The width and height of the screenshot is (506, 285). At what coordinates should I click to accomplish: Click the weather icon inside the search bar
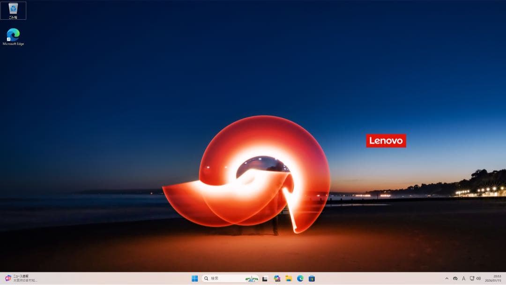click(x=251, y=278)
